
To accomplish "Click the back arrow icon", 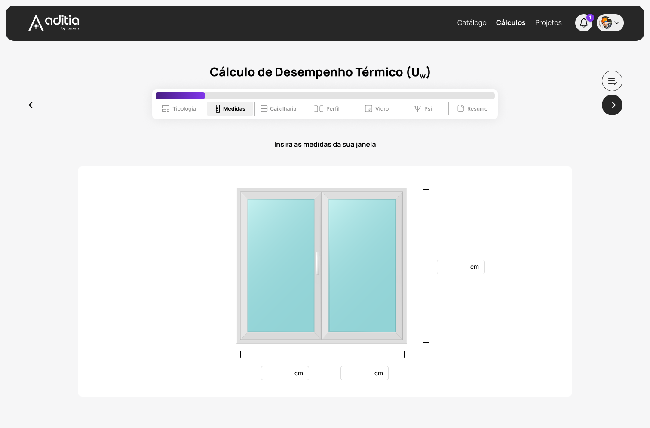I will (x=32, y=105).
